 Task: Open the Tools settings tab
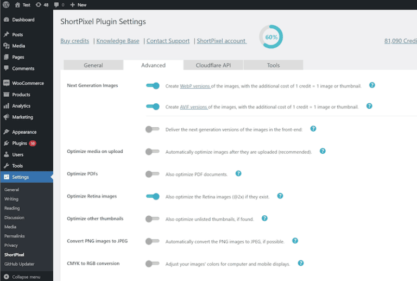click(273, 65)
